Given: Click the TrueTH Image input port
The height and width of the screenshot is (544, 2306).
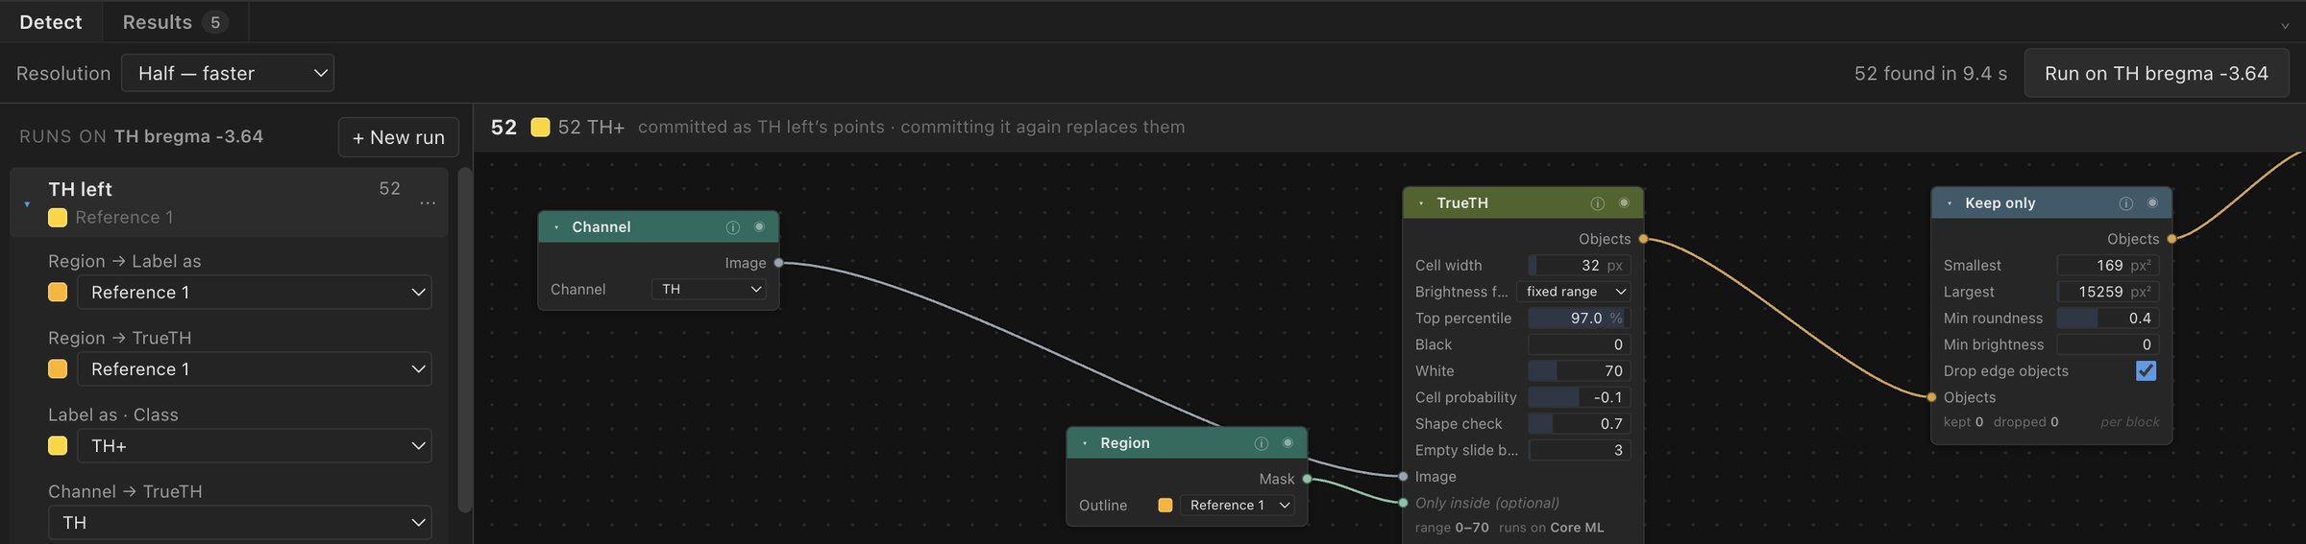Looking at the screenshot, I should (x=1404, y=477).
